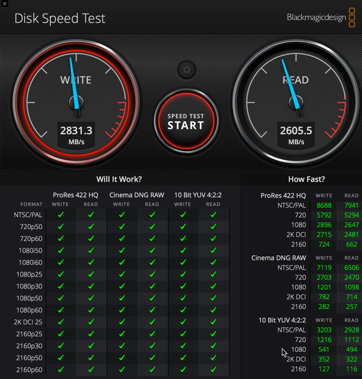Click the 10 Bit YUV read checkmark for 1080p60
This screenshot has width=362, height=379.
pos(214,310)
